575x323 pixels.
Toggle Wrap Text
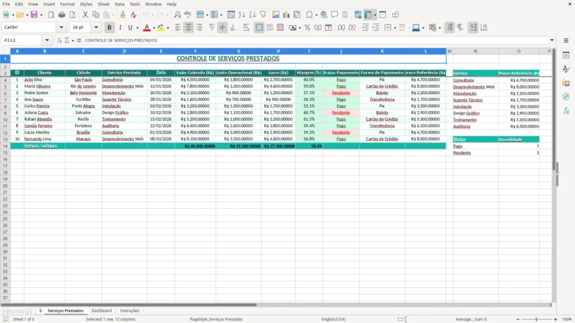[246, 27]
